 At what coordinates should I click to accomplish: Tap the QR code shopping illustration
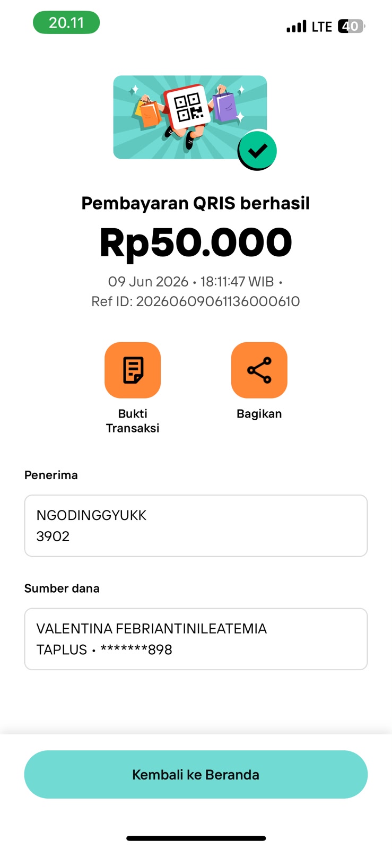coord(190,117)
